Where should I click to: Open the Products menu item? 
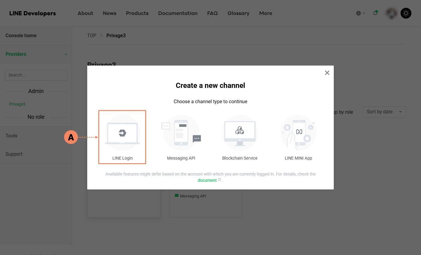(137, 13)
